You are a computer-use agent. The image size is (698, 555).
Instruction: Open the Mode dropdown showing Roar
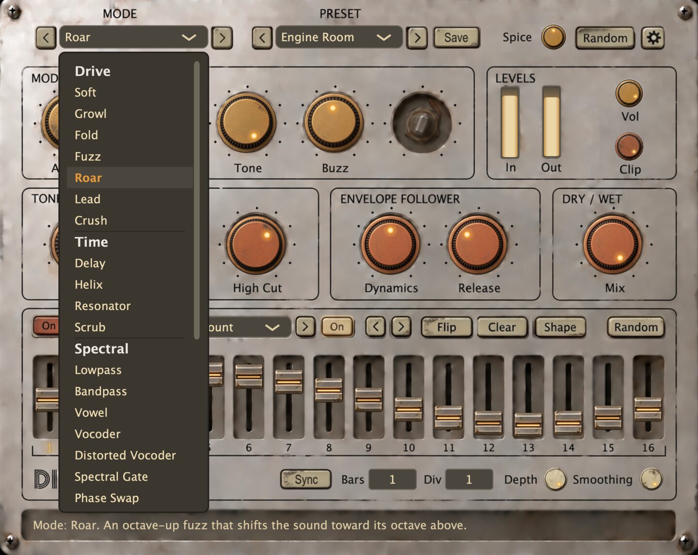coord(133,37)
